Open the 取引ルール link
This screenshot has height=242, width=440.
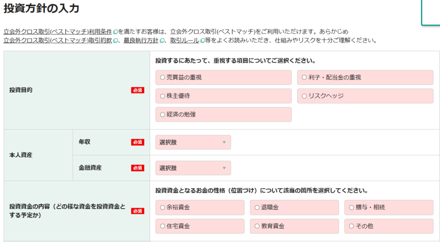[x=184, y=41]
